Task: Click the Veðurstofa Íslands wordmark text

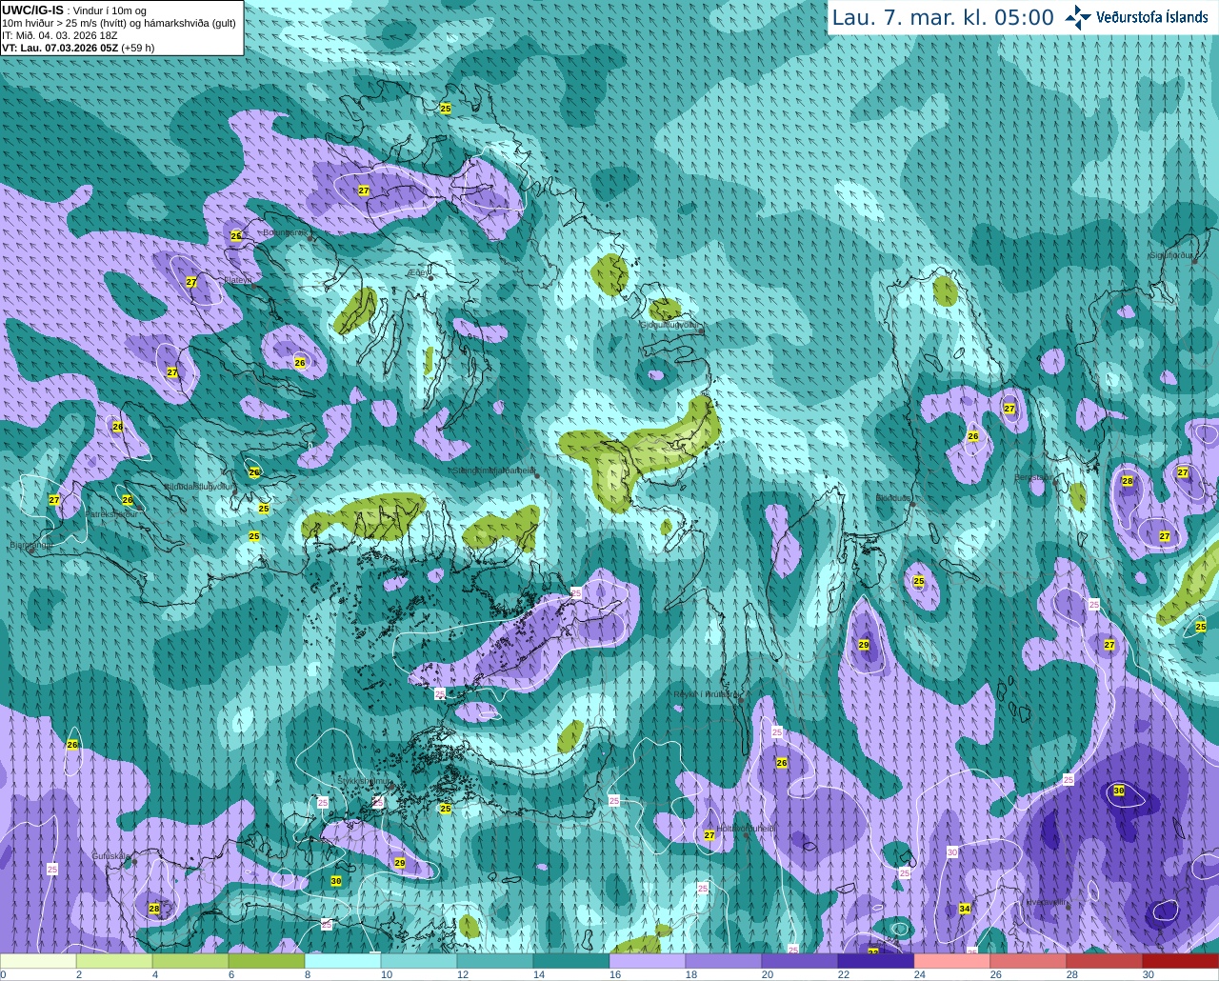Action: pyautogui.click(x=1152, y=17)
